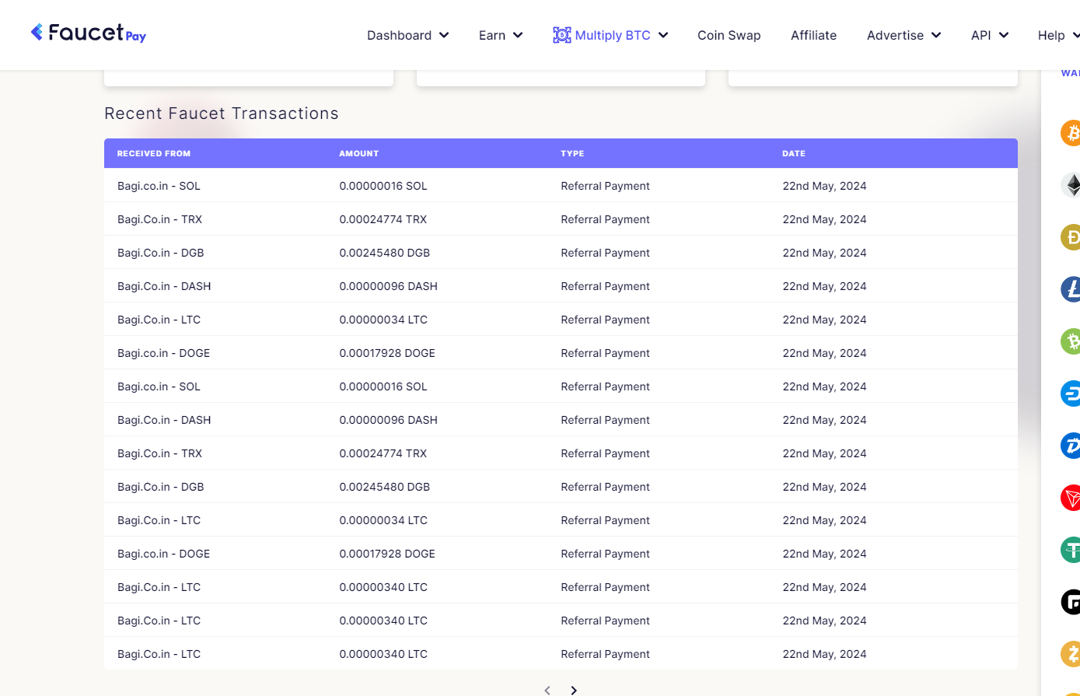The width and height of the screenshot is (1080, 696).
Task: Select the Bitcoin wallet icon
Action: (x=1071, y=133)
